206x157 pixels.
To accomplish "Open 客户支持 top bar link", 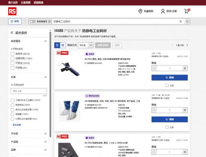I will (13, 2).
